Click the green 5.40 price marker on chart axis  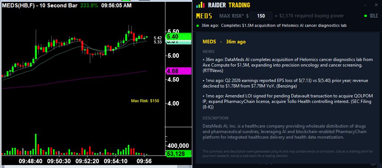coord(178,36)
